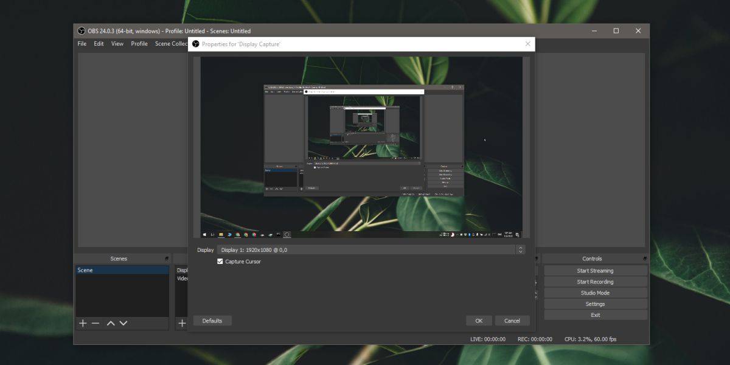
Task: Cancel the Display Capture properties
Action: 512,321
